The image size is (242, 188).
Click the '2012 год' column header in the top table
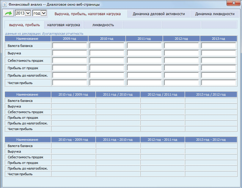tap(181, 39)
